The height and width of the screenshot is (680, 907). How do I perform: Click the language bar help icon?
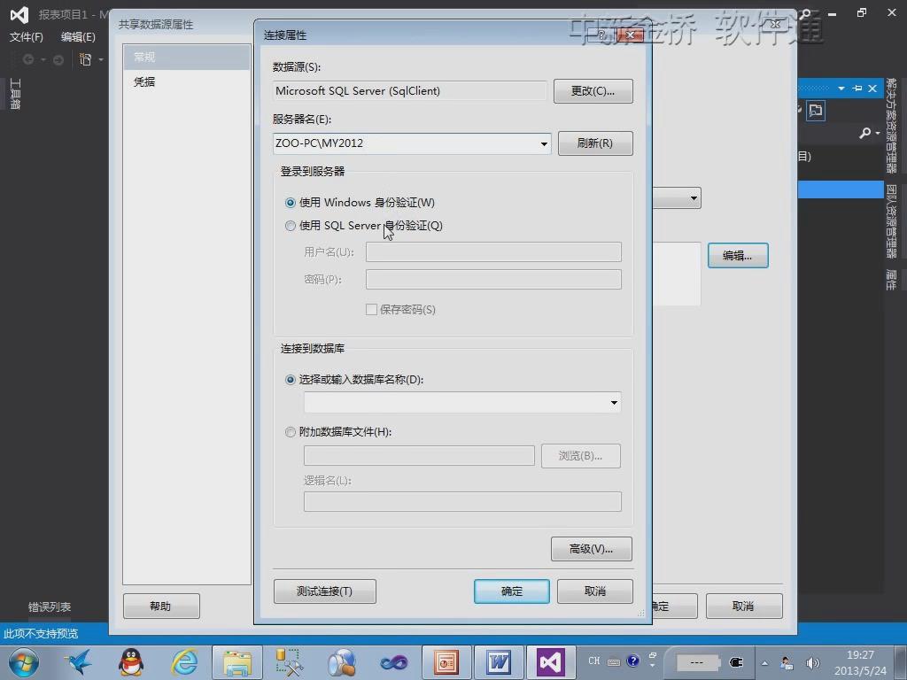point(633,661)
